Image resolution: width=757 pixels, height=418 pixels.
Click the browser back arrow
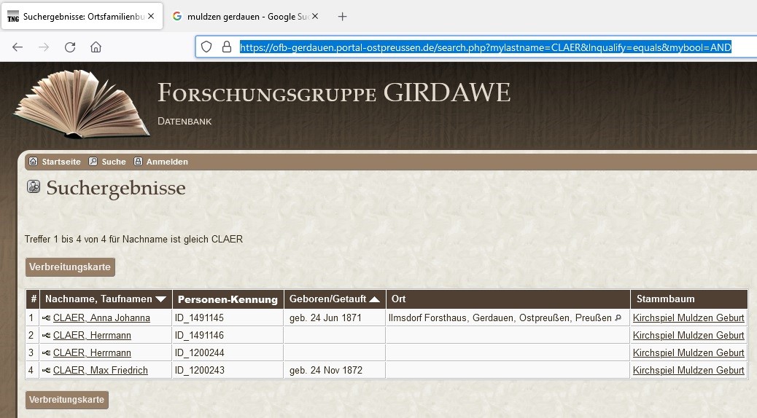point(18,47)
